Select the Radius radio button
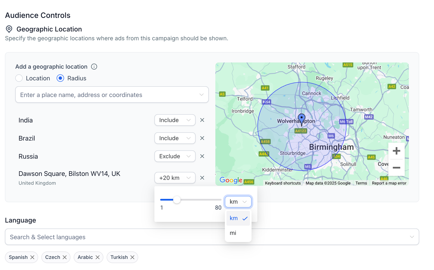Screen dimensions: 434x270 coord(60,78)
